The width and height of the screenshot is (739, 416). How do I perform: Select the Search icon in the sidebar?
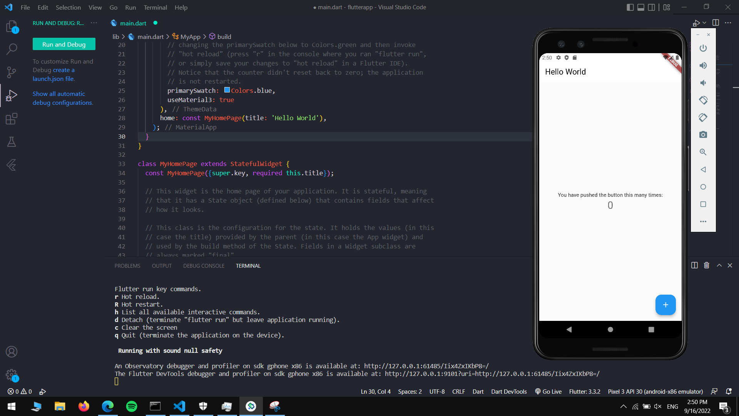pos(12,49)
